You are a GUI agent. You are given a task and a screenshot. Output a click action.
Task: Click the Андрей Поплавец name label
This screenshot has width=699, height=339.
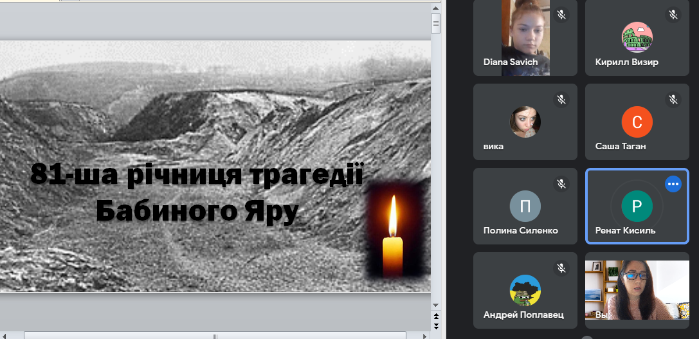pos(523,315)
